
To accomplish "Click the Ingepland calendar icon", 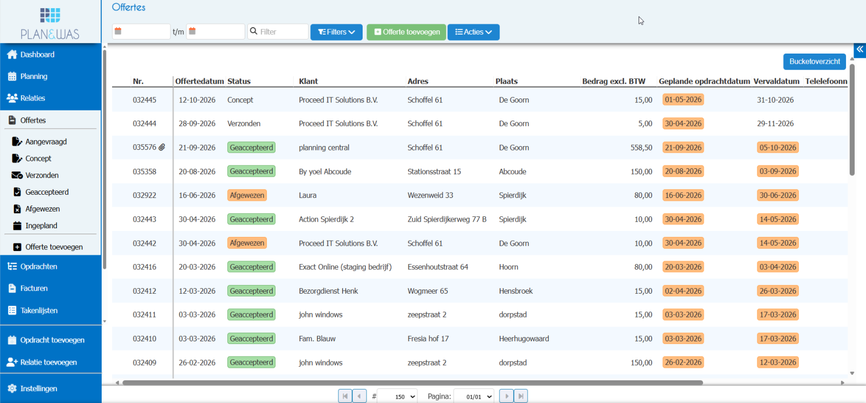I will pyautogui.click(x=17, y=226).
